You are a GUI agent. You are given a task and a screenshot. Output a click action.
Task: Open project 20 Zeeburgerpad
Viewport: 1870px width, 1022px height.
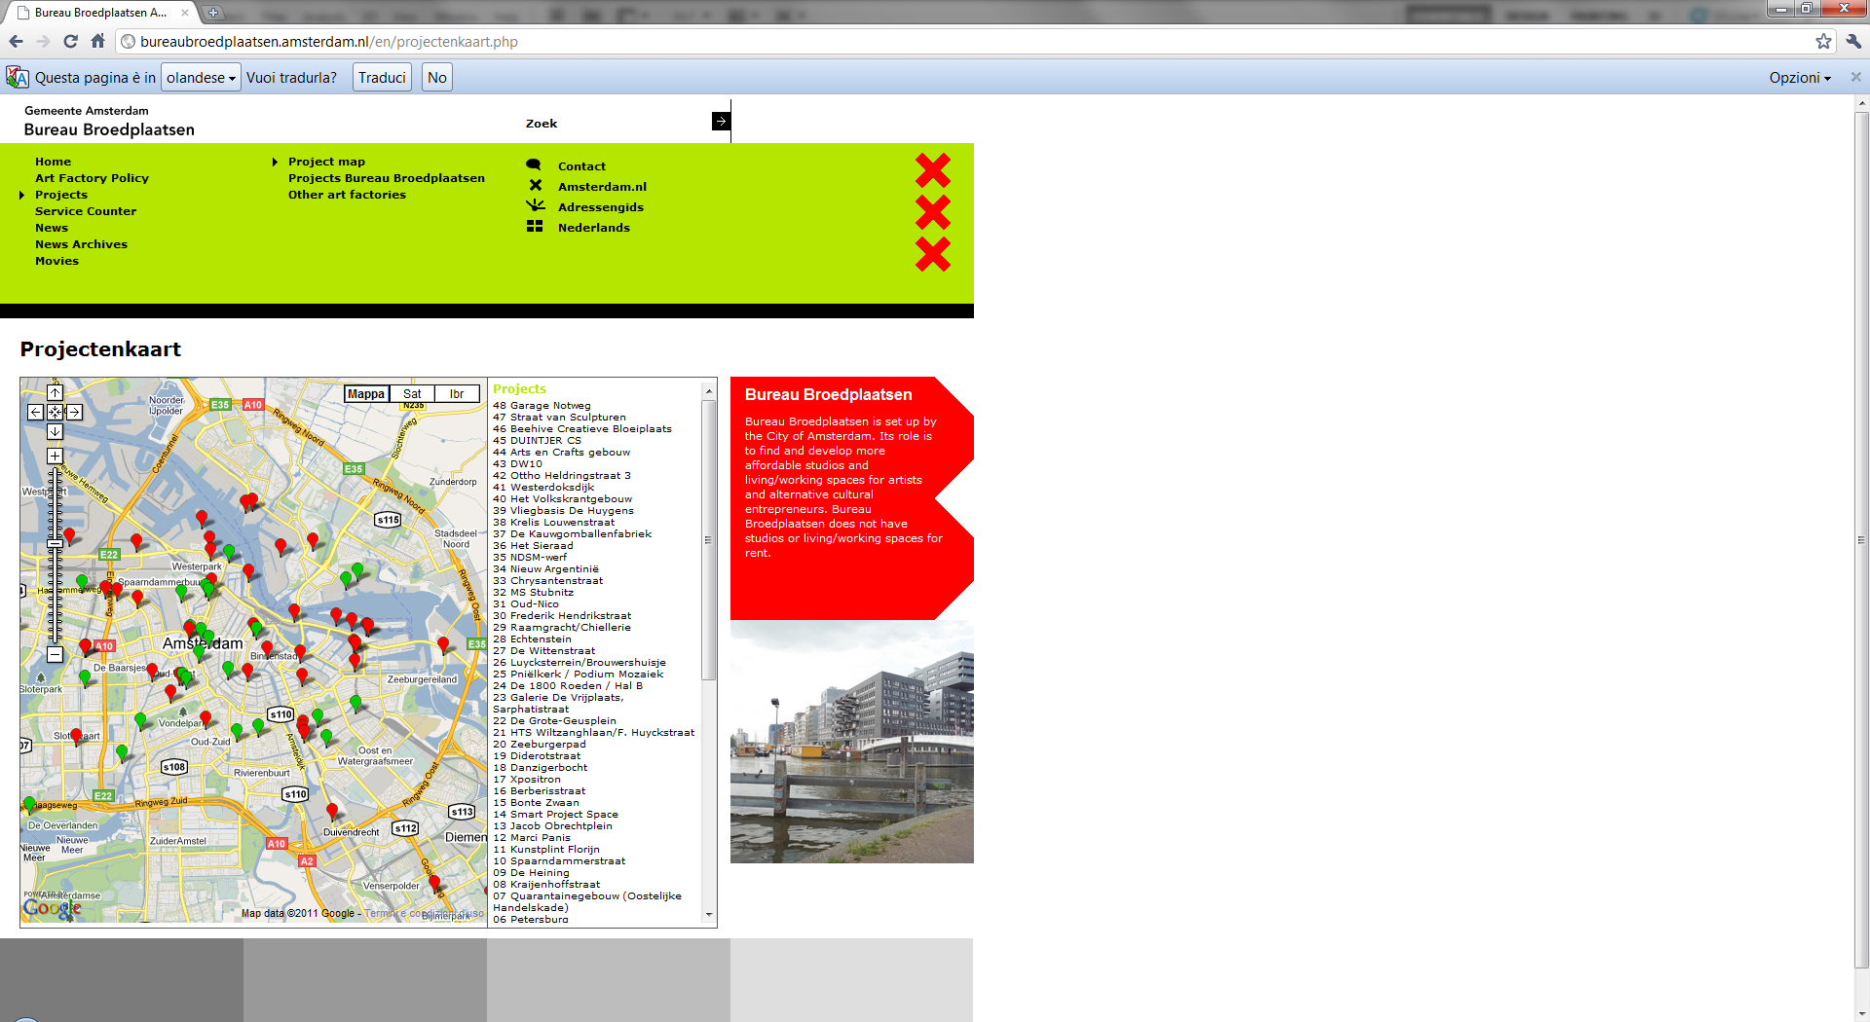[x=540, y=745]
